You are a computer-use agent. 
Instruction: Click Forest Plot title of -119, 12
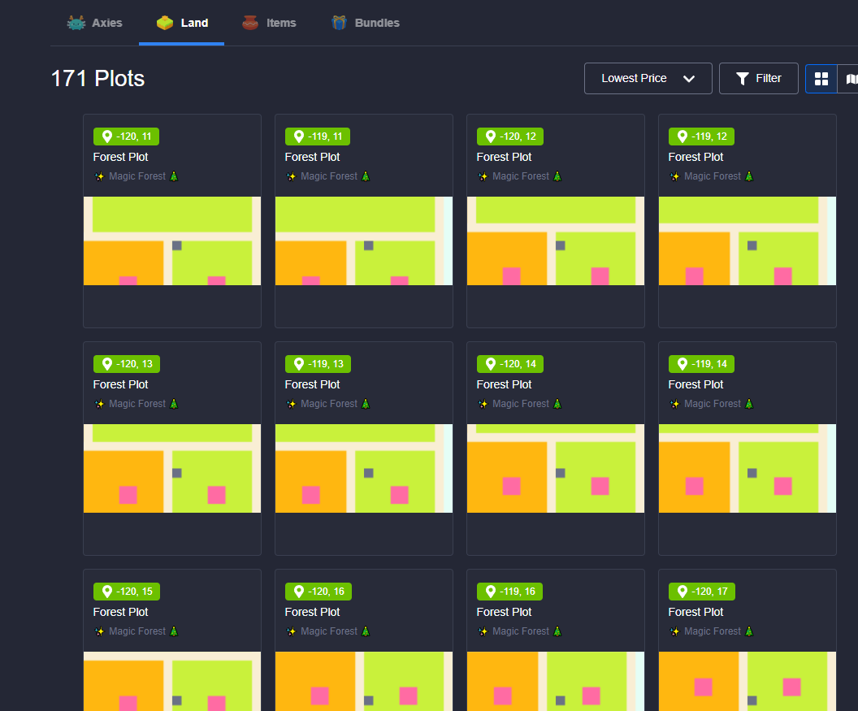pyautogui.click(x=695, y=157)
